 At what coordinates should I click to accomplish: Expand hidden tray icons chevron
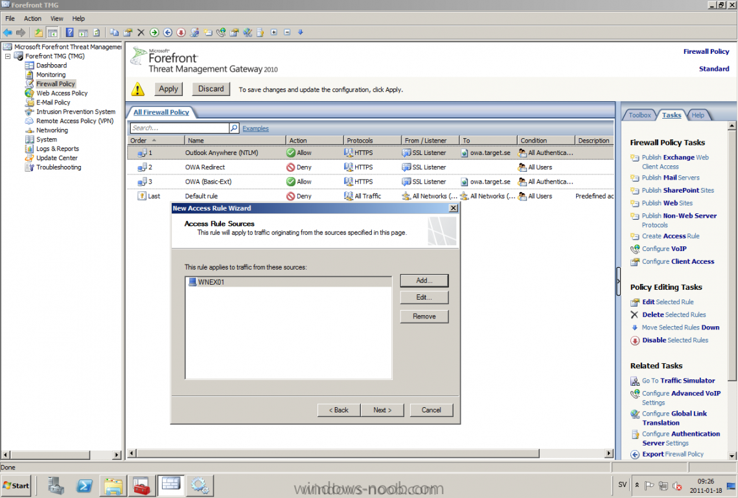(637, 485)
